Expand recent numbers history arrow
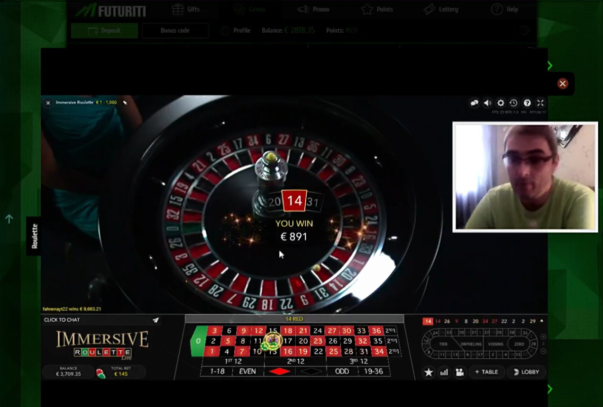This screenshot has height=407, width=603. coord(542,321)
